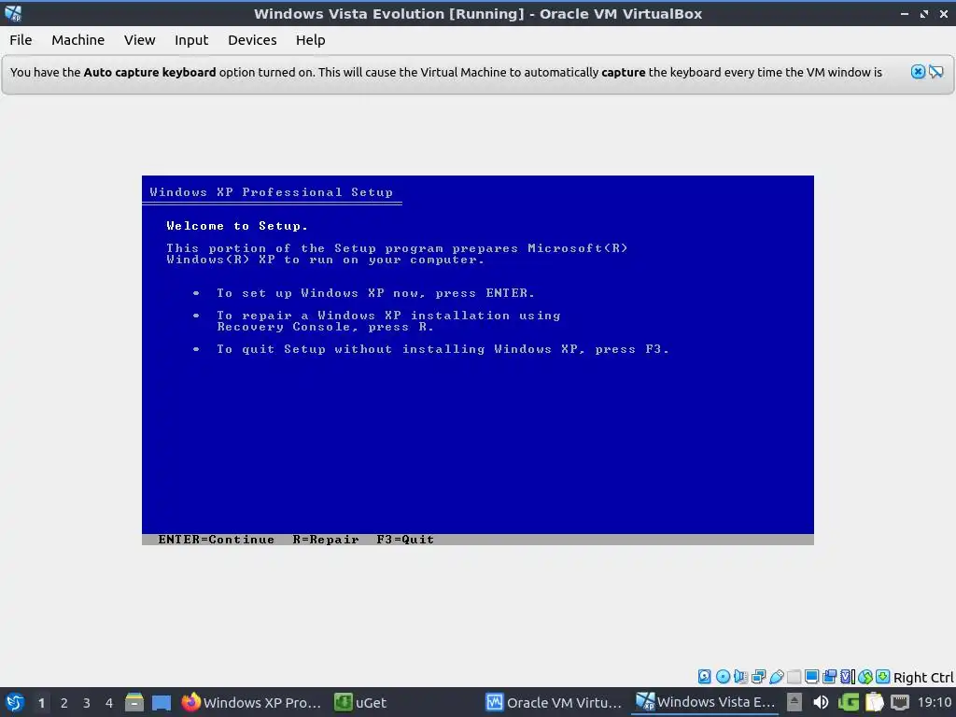This screenshot has width=956, height=717.
Task: Switch to Firefox Windows XP Pro window
Action: tap(251, 702)
